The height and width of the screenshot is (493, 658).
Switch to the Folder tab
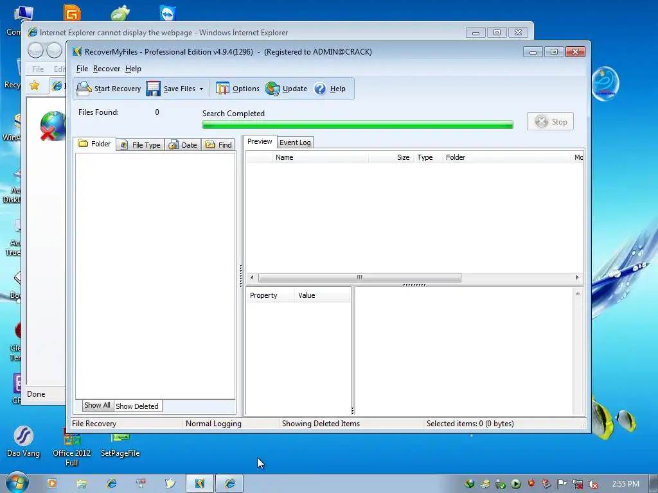95,144
